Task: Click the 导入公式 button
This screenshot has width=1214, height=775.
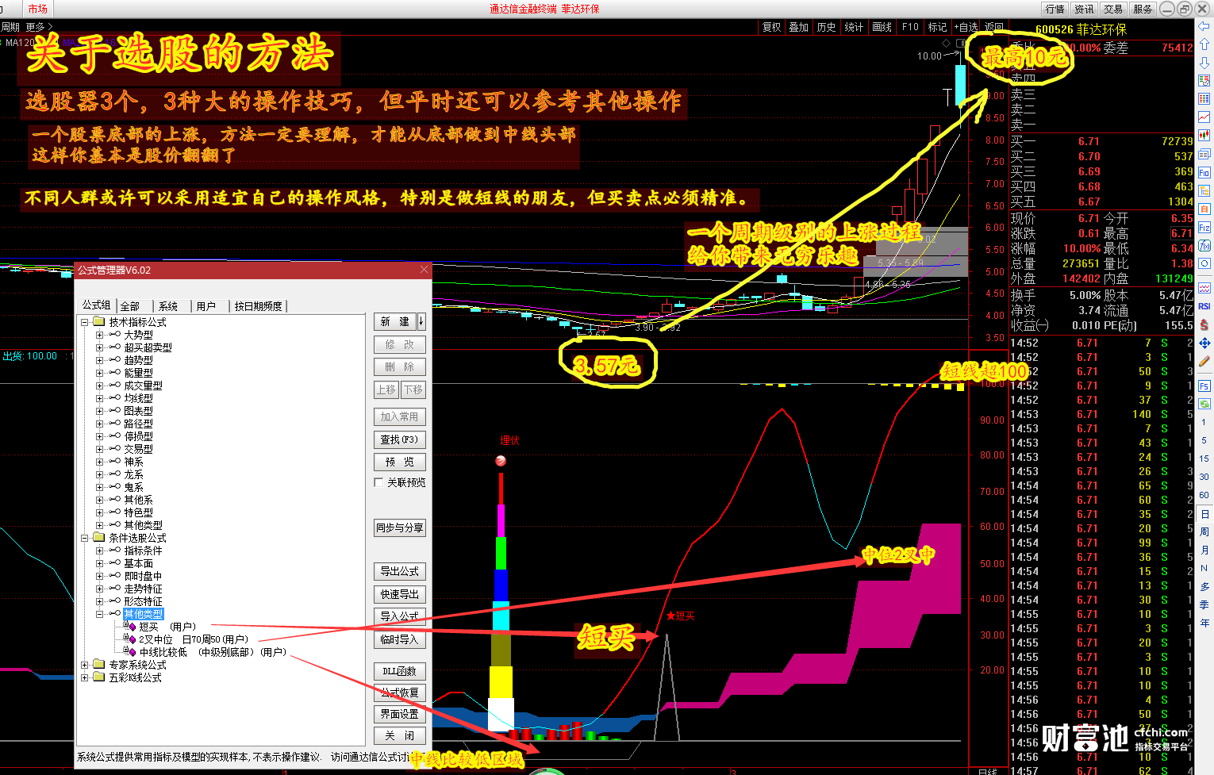Action: pyautogui.click(x=400, y=616)
